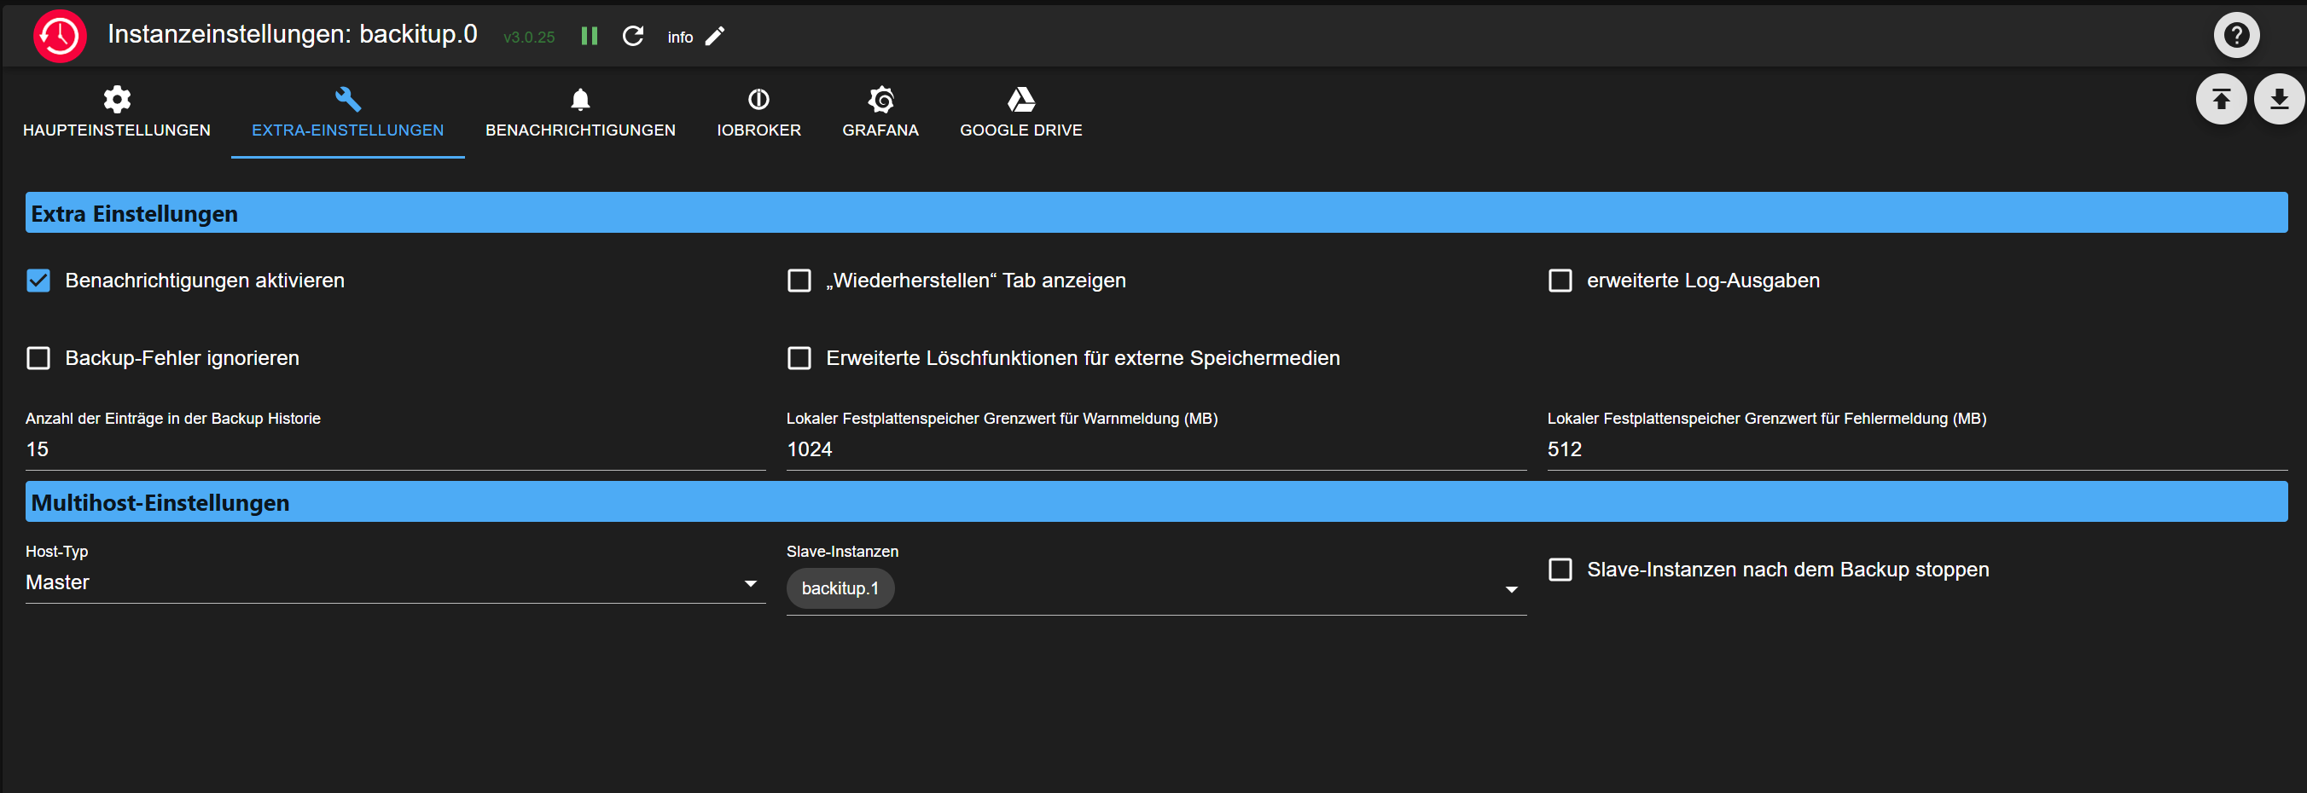Go to the Benachrichtigungen tab

point(579,113)
